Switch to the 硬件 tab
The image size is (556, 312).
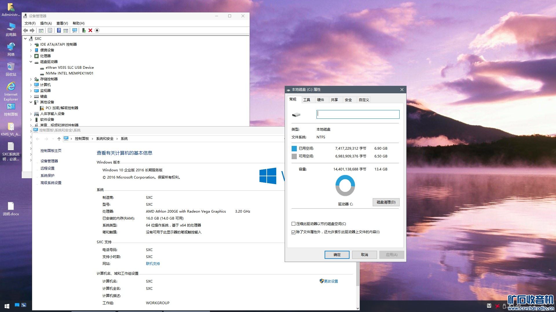pyautogui.click(x=320, y=100)
